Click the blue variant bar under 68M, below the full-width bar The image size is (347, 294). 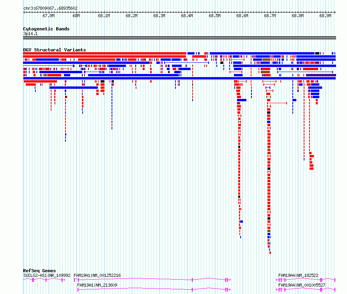(74, 88)
